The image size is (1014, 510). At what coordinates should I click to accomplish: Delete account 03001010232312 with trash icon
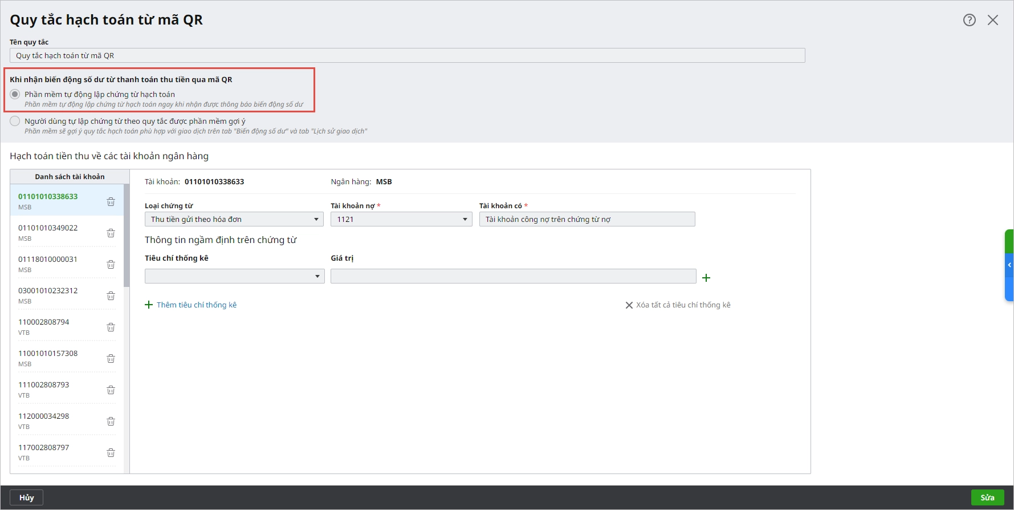pos(111,296)
